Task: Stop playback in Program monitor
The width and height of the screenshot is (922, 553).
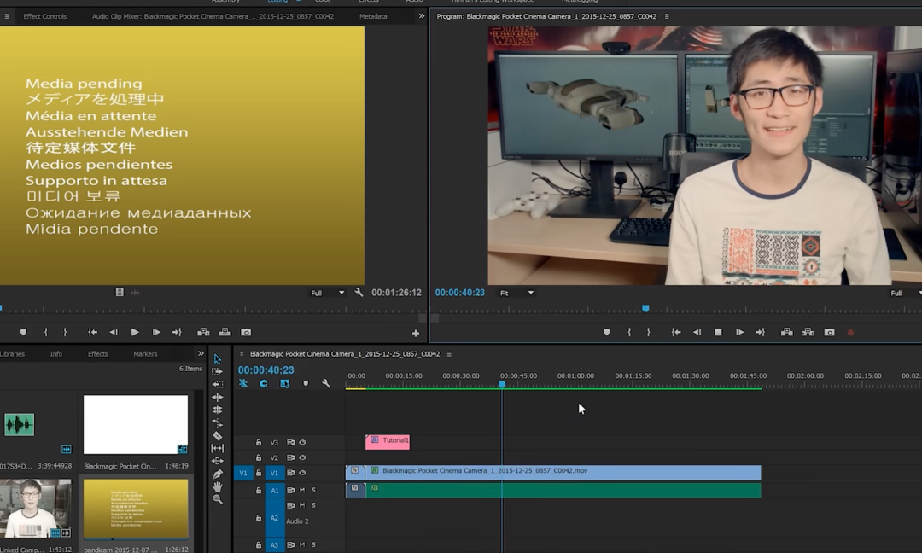Action: tap(718, 332)
